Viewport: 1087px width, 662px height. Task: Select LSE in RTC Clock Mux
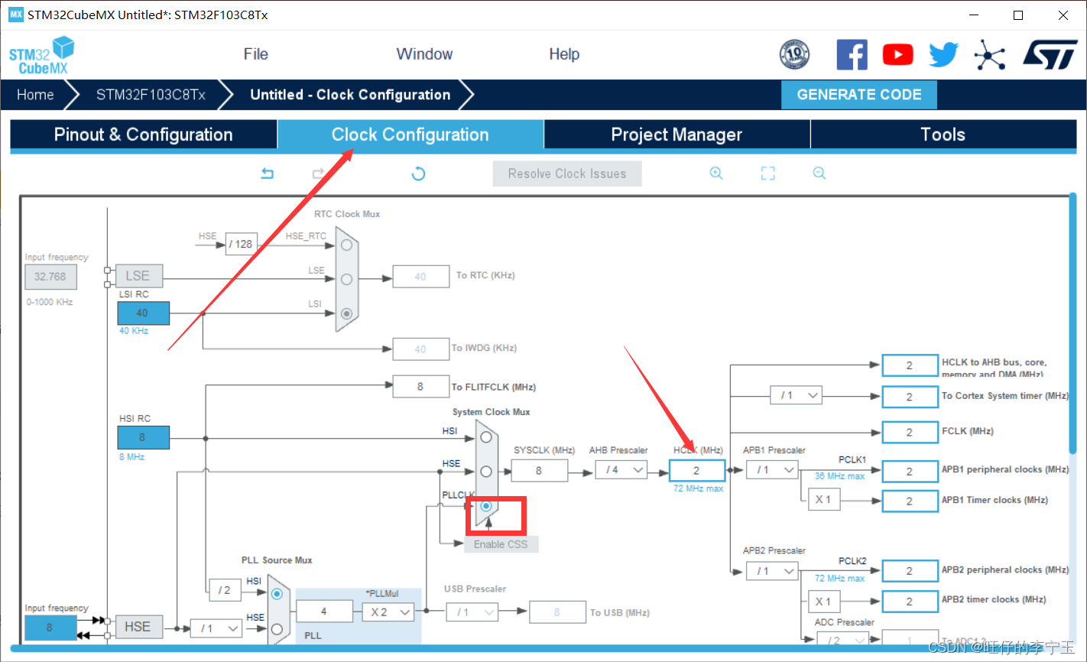click(x=347, y=279)
